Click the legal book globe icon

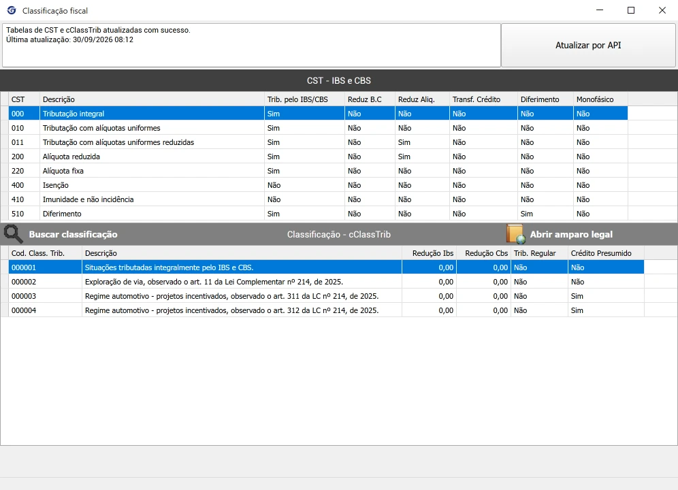pyautogui.click(x=515, y=234)
